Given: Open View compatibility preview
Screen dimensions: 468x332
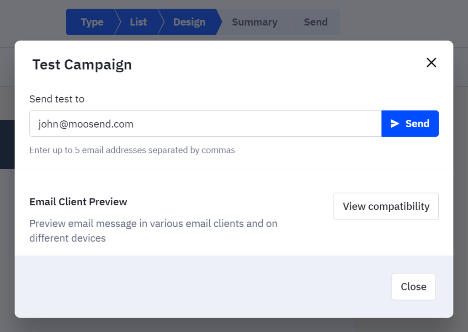Looking at the screenshot, I should [386, 206].
